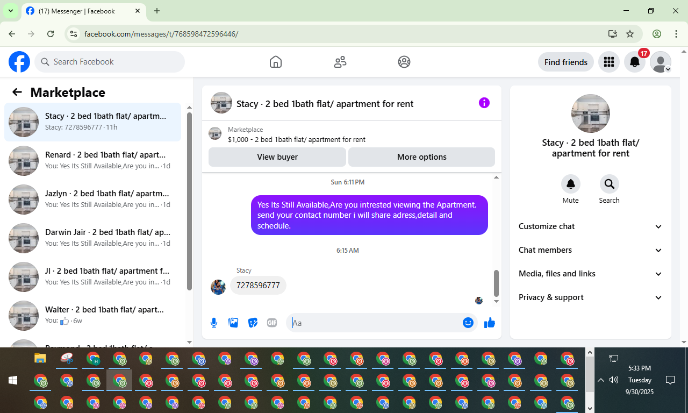Expand the Customize chat section
The width and height of the screenshot is (688, 413).
pos(591,226)
